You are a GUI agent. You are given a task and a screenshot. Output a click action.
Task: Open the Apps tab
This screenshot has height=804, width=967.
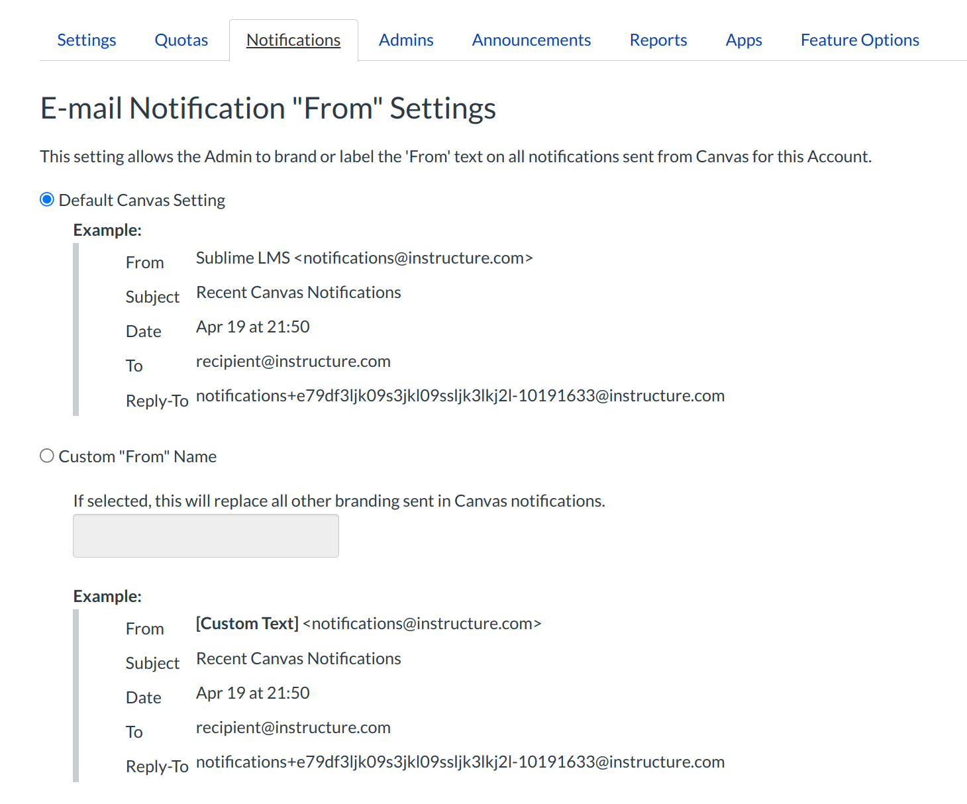tap(744, 40)
